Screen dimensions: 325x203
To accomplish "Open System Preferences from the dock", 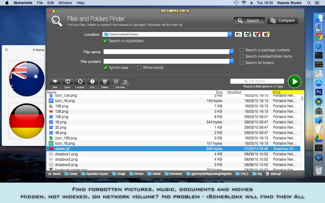I will coord(319,111).
